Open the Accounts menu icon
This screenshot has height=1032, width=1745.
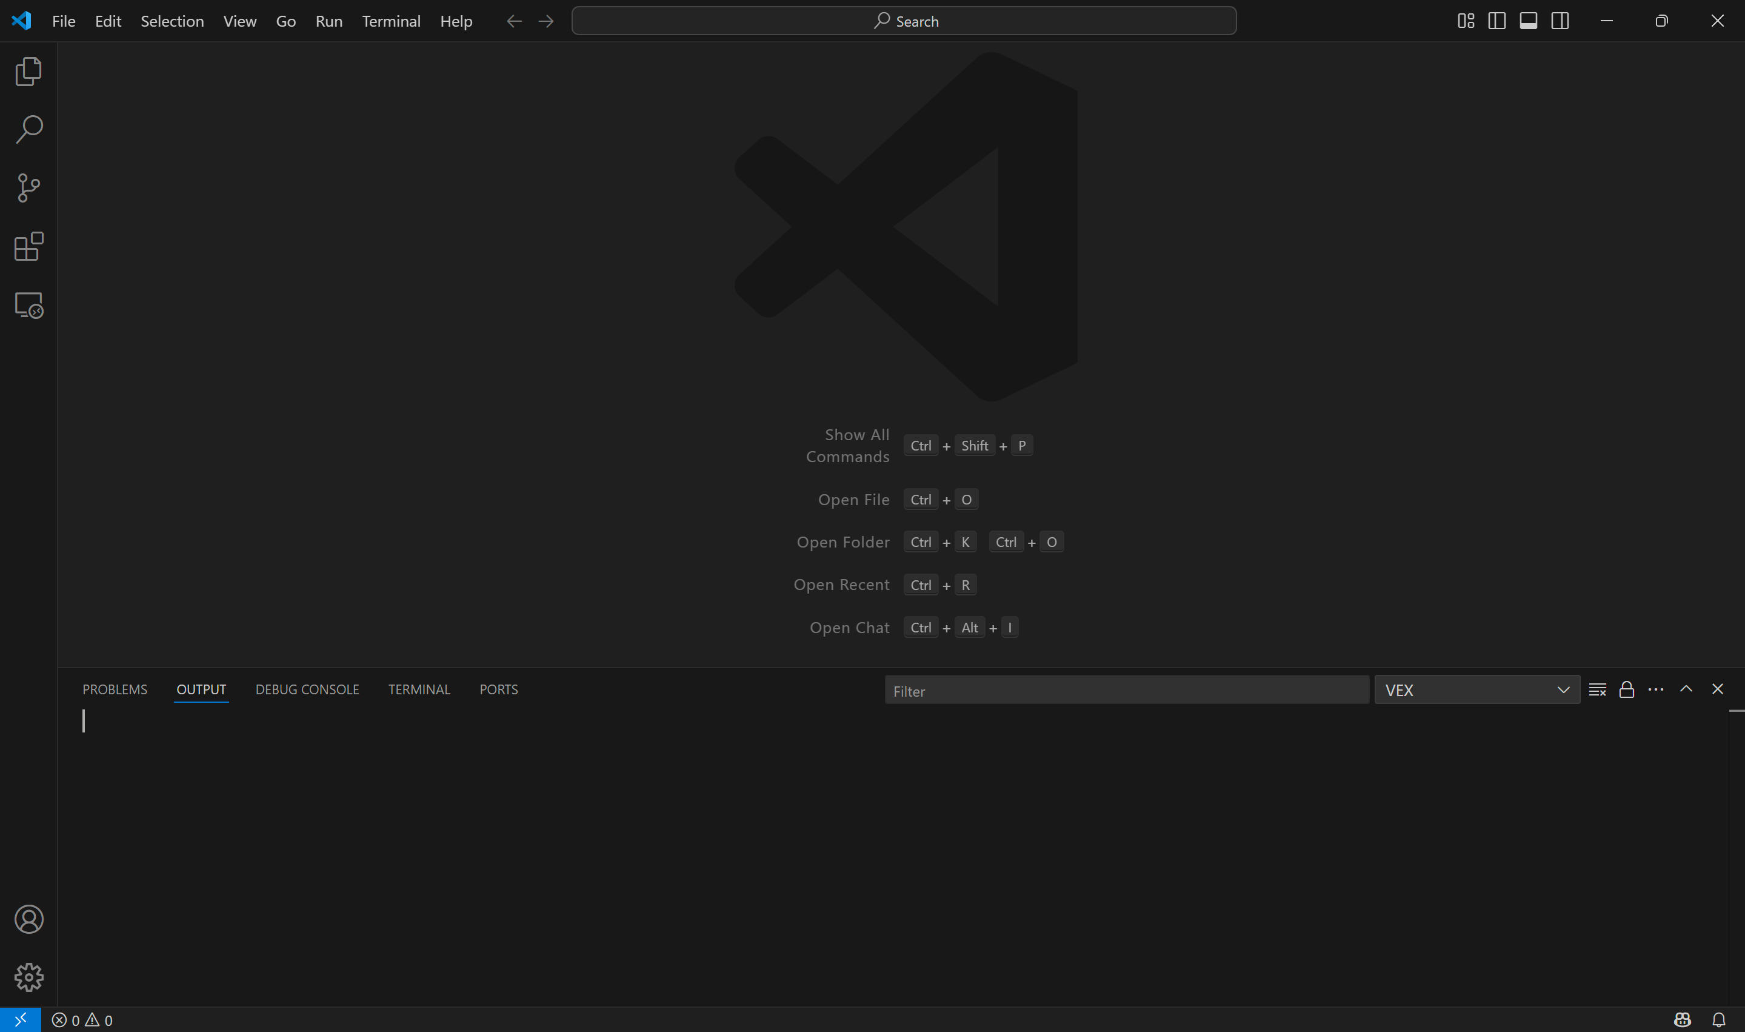[x=28, y=919]
